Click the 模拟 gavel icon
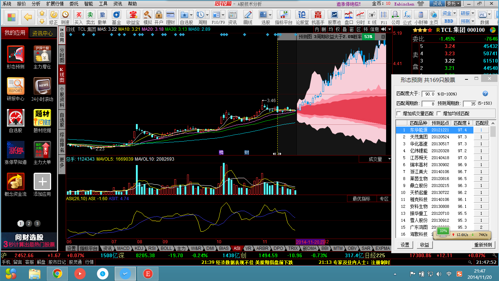Image resolution: width=499 pixels, height=281 pixels. pyautogui.click(x=147, y=17)
